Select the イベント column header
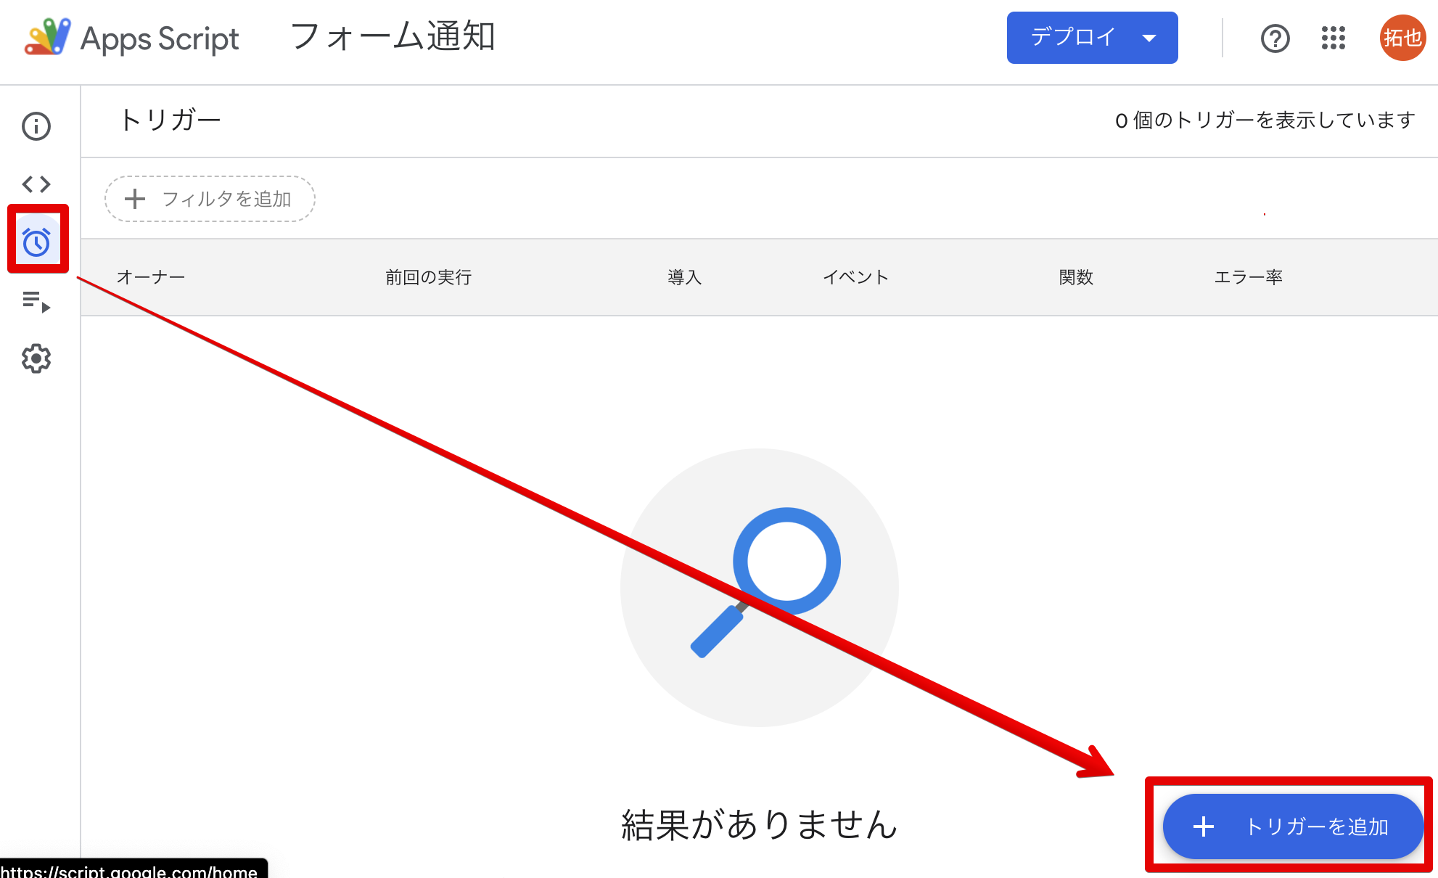1438x878 pixels. (857, 277)
